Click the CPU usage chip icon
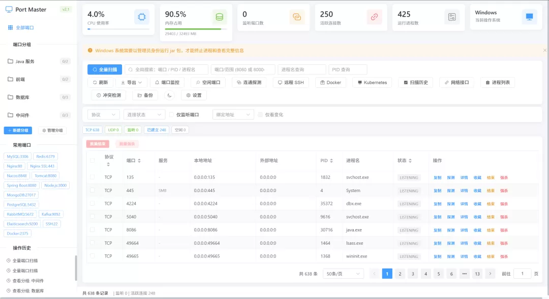The width and height of the screenshot is (549, 299). [141, 17]
